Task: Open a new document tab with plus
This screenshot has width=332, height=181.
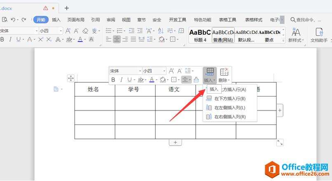Action: (67, 8)
